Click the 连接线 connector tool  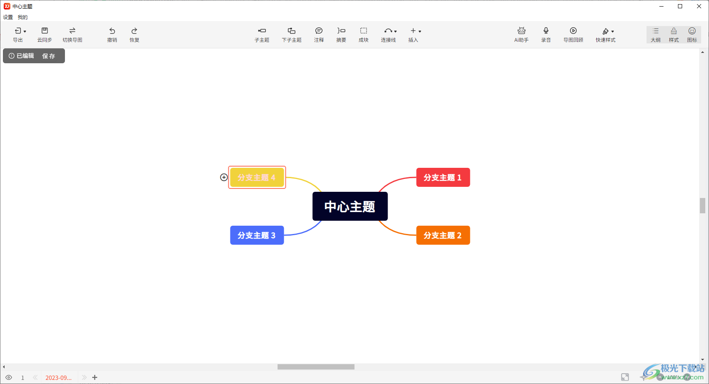point(388,35)
